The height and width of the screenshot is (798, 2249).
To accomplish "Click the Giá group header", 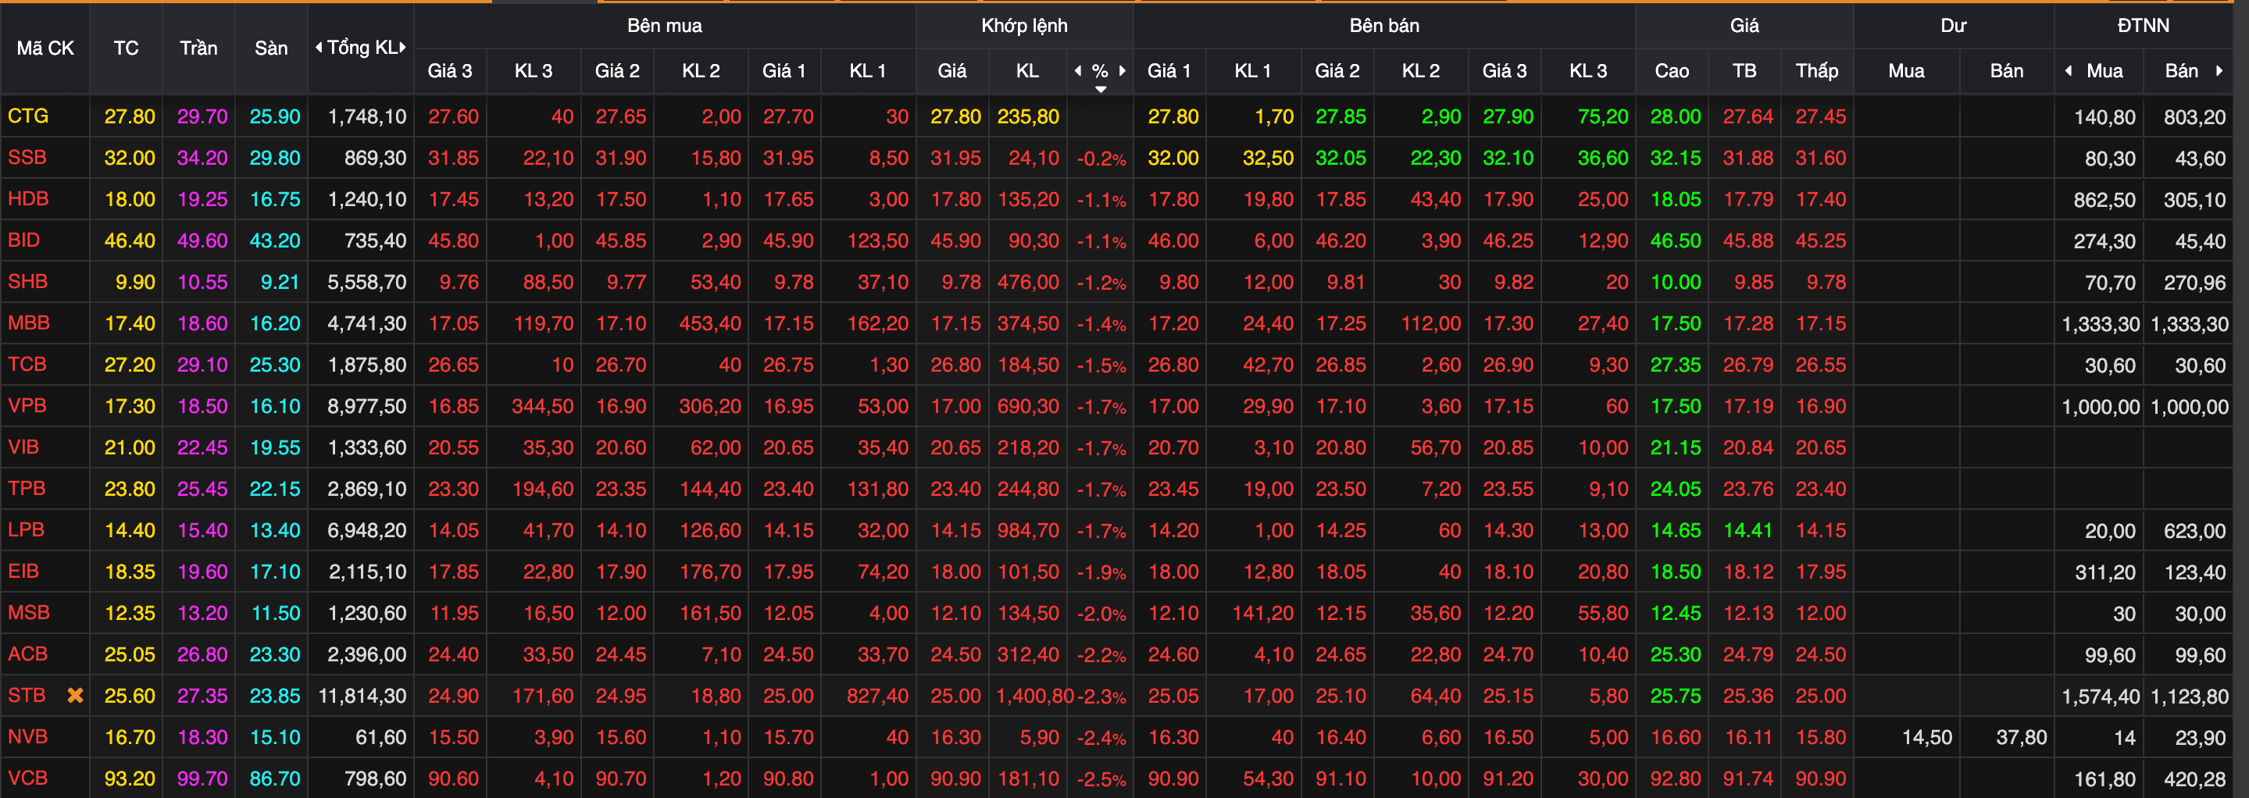I will [x=1744, y=25].
